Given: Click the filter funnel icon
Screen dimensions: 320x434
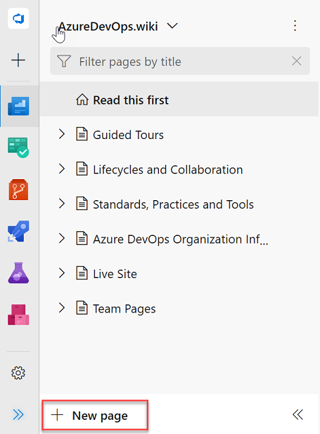Looking at the screenshot, I should 64,61.
